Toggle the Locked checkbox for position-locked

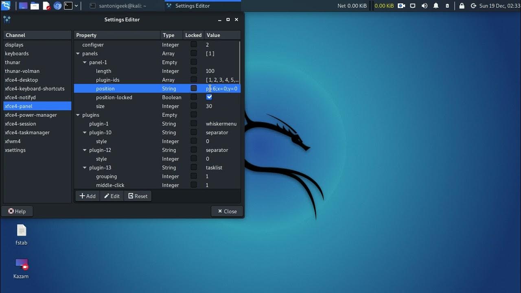click(194, 97)
